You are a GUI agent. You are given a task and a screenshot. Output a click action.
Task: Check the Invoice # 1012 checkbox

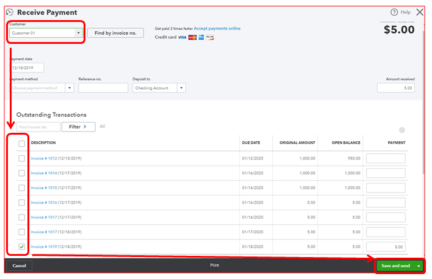tap(21, 158)
